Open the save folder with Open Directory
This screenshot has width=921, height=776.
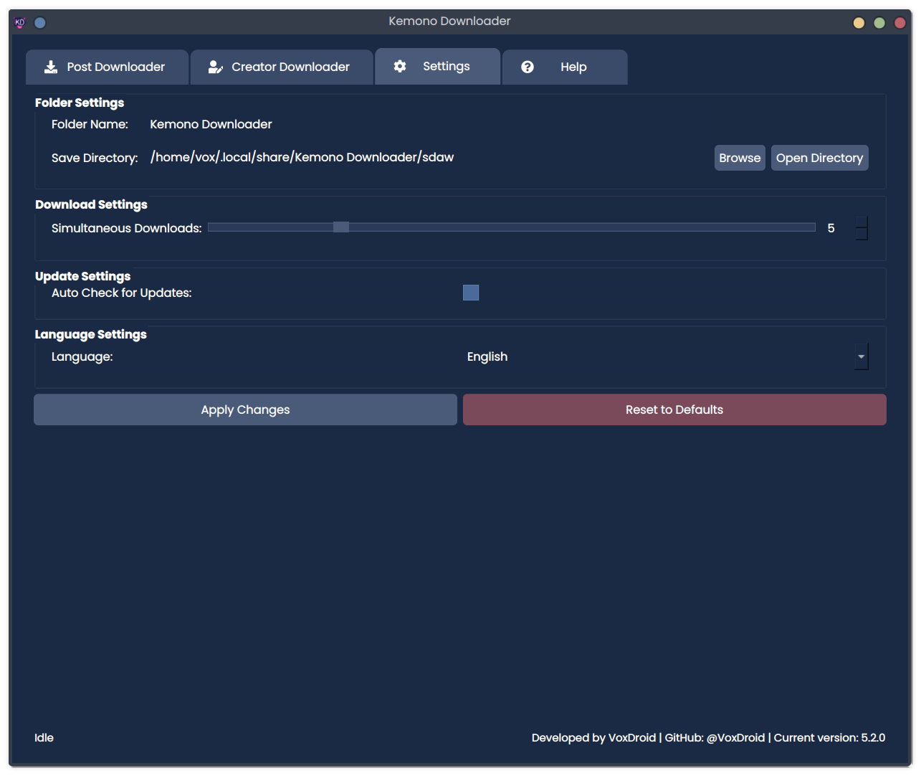point(819,157)
